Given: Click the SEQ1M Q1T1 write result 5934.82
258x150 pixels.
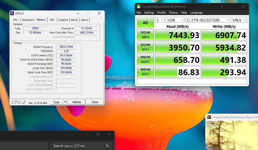Looking at the screenshot, I should pos(224,47).
